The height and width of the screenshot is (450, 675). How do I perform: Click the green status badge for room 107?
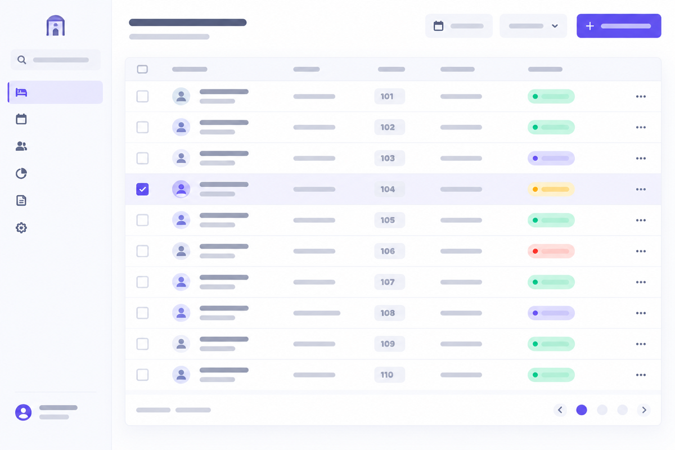tap(551, 282)
